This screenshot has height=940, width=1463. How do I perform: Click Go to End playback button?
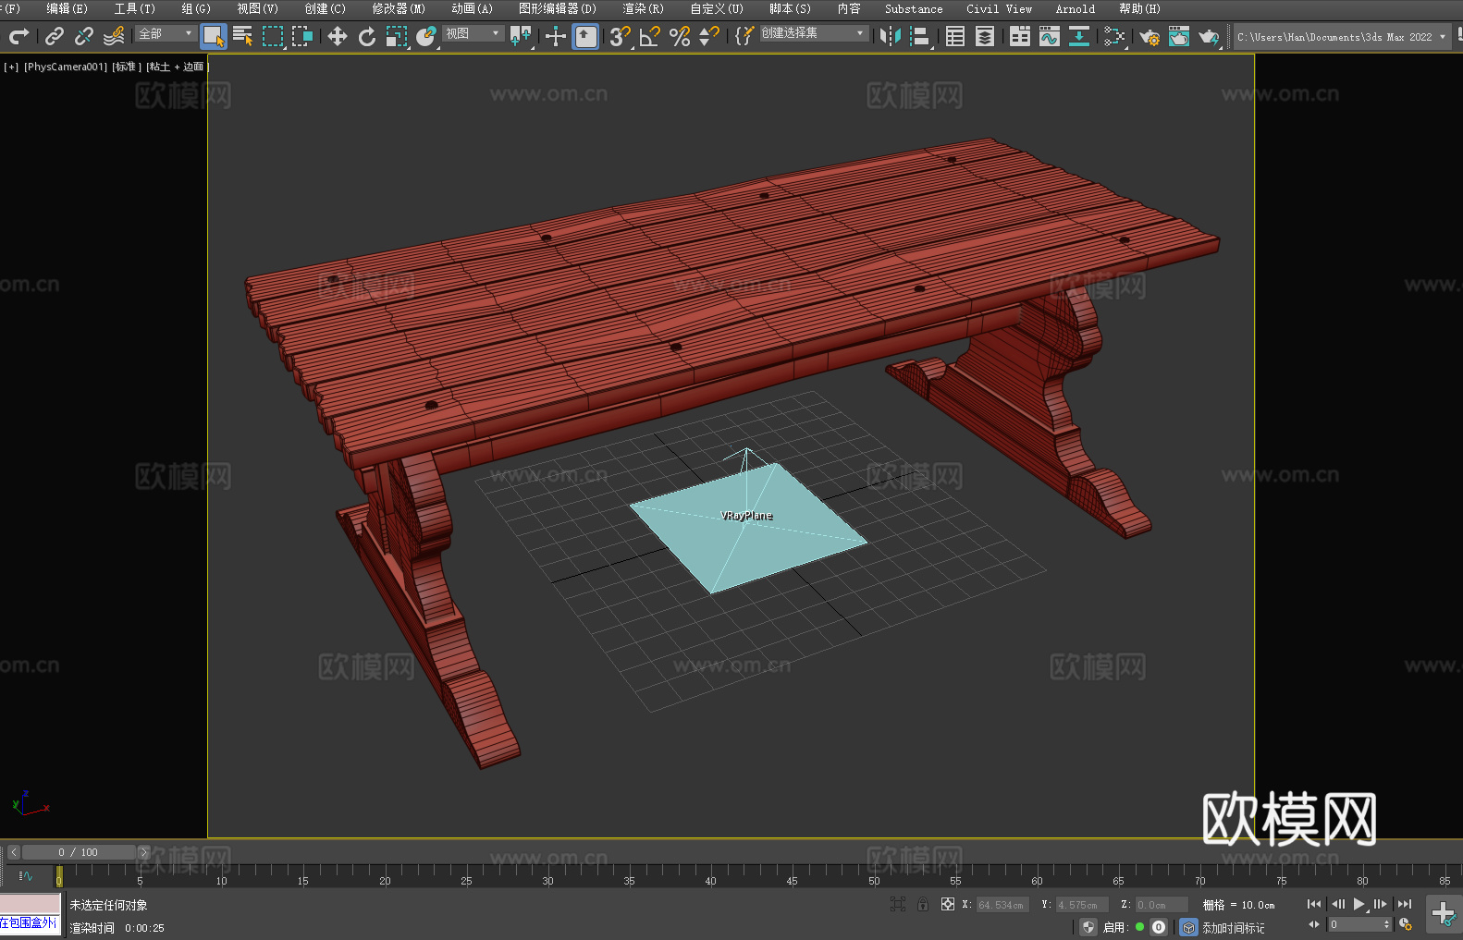pyautogui.click(x=1405, y=904)
